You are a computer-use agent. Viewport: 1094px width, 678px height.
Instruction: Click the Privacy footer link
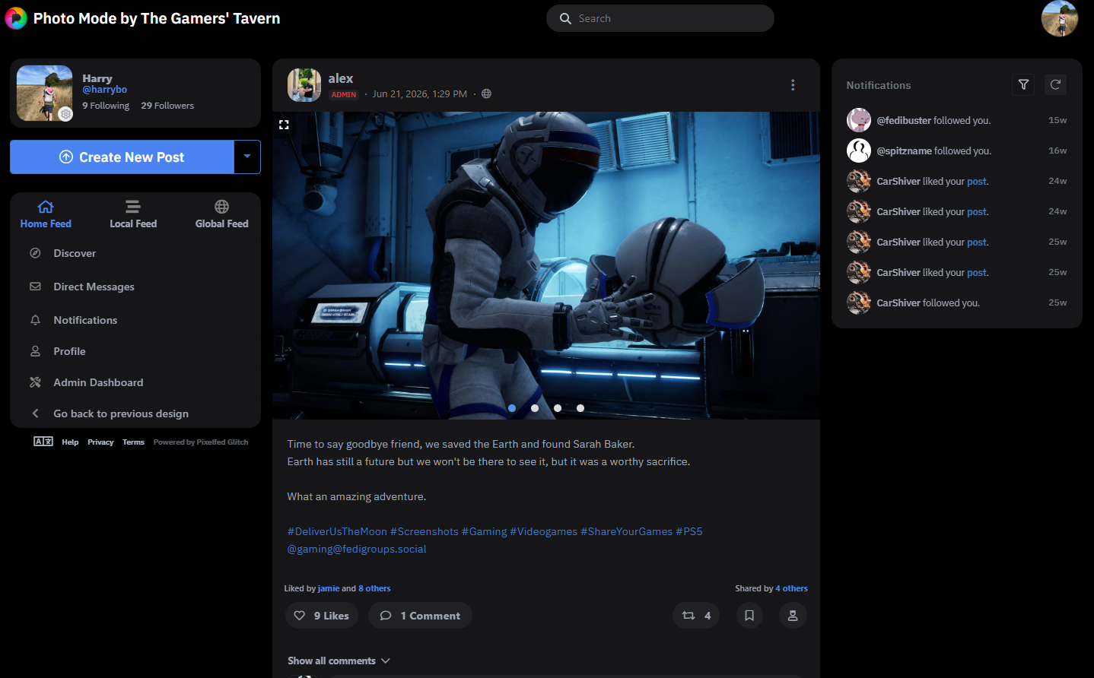point(100,442)
